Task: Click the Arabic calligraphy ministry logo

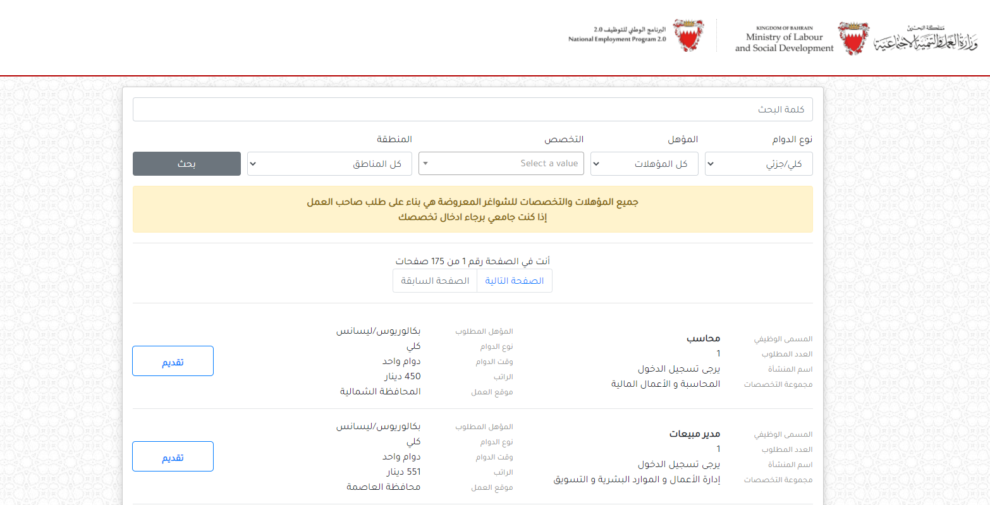Action: pyautogui.click(x=926, y=39)
